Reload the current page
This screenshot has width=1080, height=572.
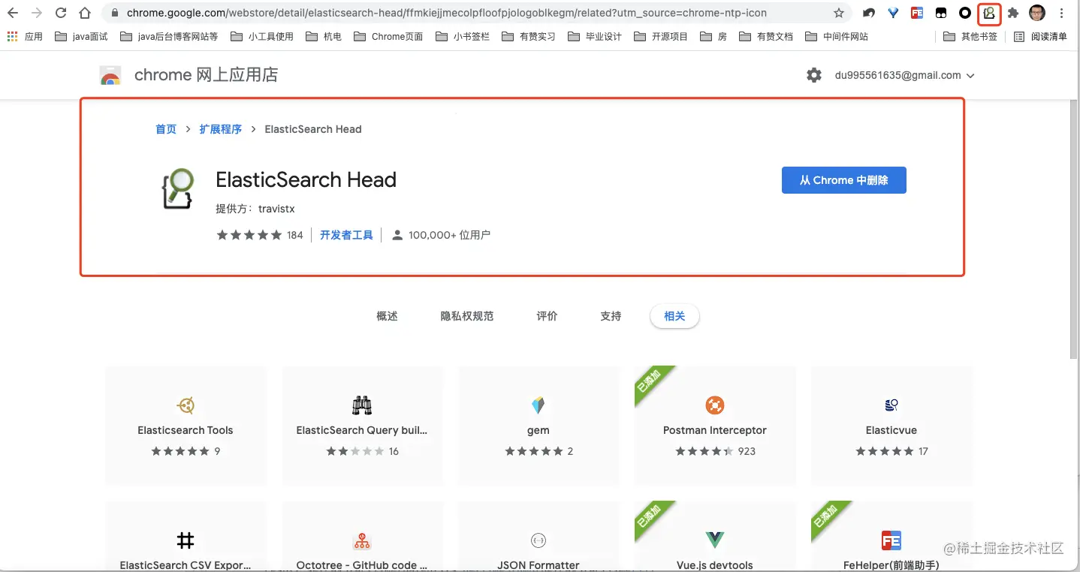tap(61, 13)
